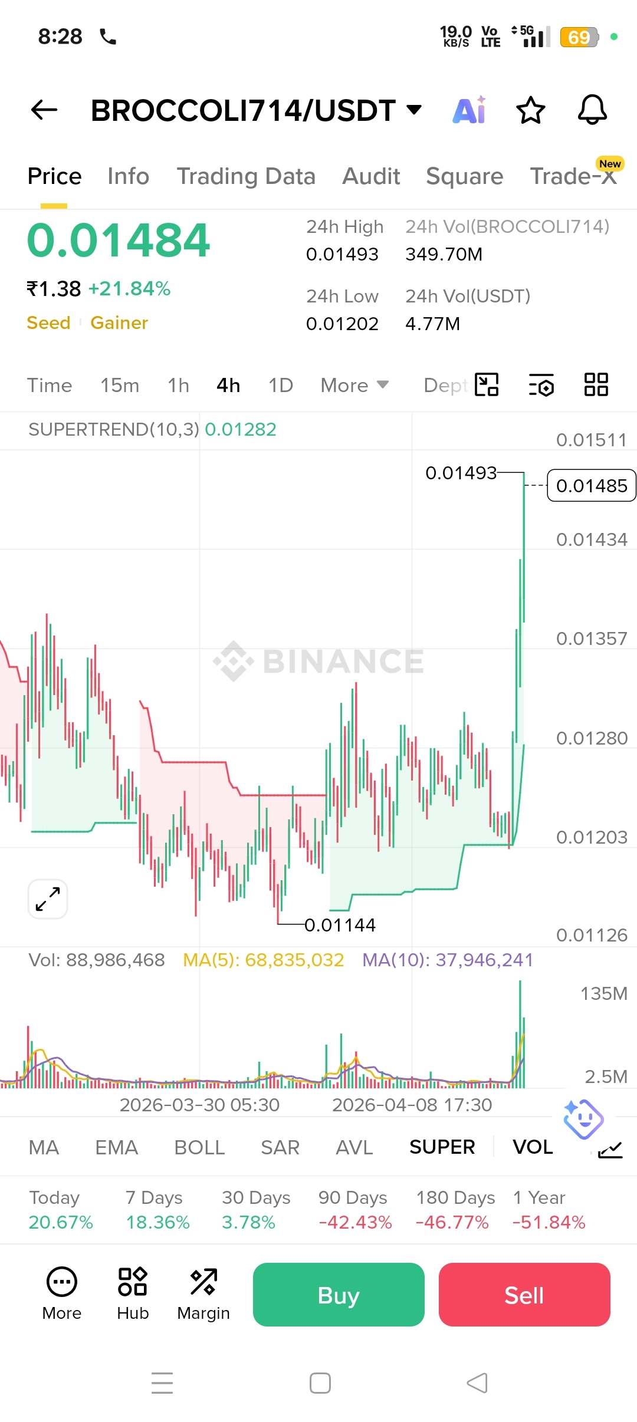The width and height of the screenshot is (637, 1422).
Task: Open the Trade-X tab
Action: (x=573, y=176)
